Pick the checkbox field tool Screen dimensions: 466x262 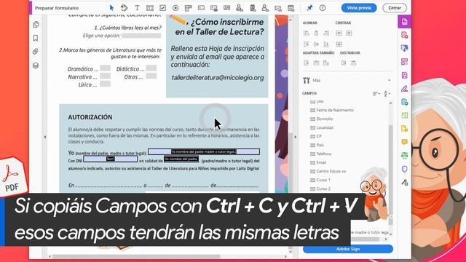(x=162, y=8)
